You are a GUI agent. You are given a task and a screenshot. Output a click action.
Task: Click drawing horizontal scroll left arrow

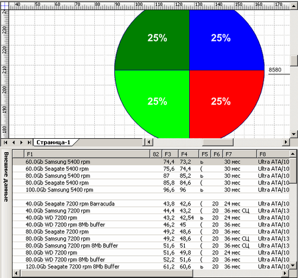pyautogui.click(x=149, y=142)
